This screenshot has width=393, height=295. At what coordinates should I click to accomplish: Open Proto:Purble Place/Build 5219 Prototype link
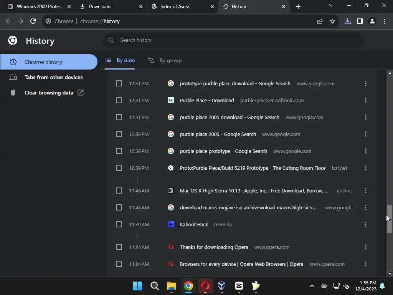tap(253, 168)
